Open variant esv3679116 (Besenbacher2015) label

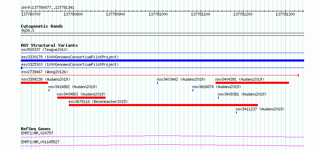click(x=98, y=102)
